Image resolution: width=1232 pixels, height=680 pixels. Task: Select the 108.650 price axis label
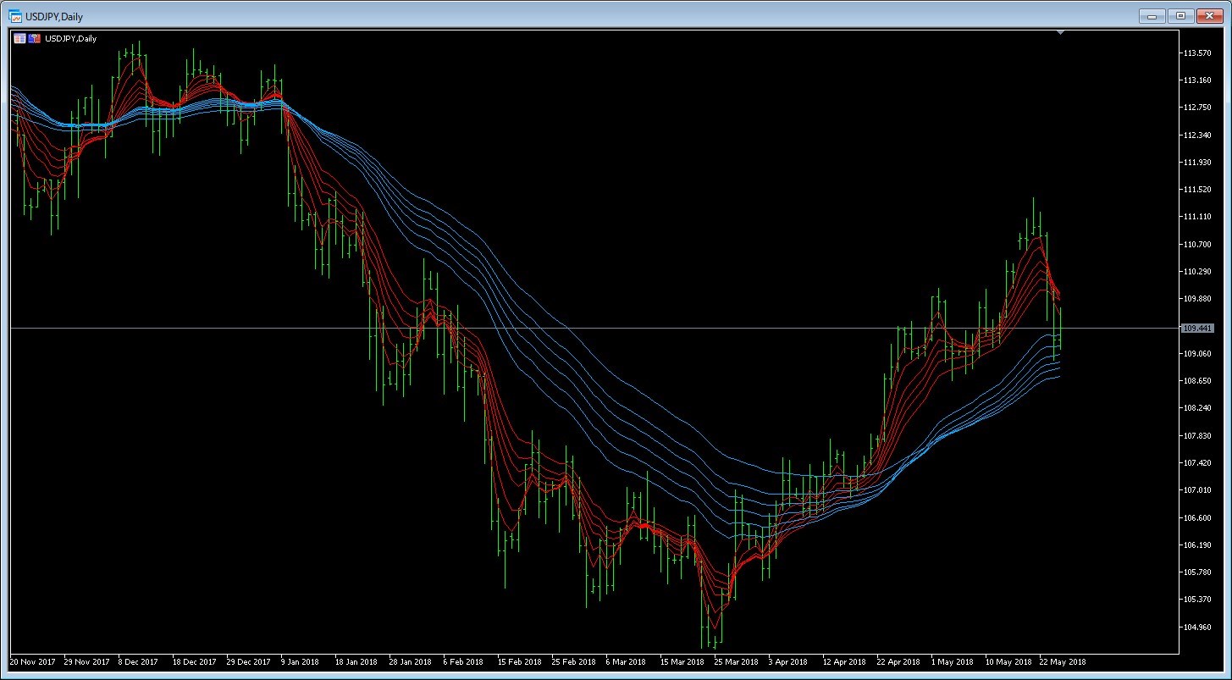tap(1199, 380)
